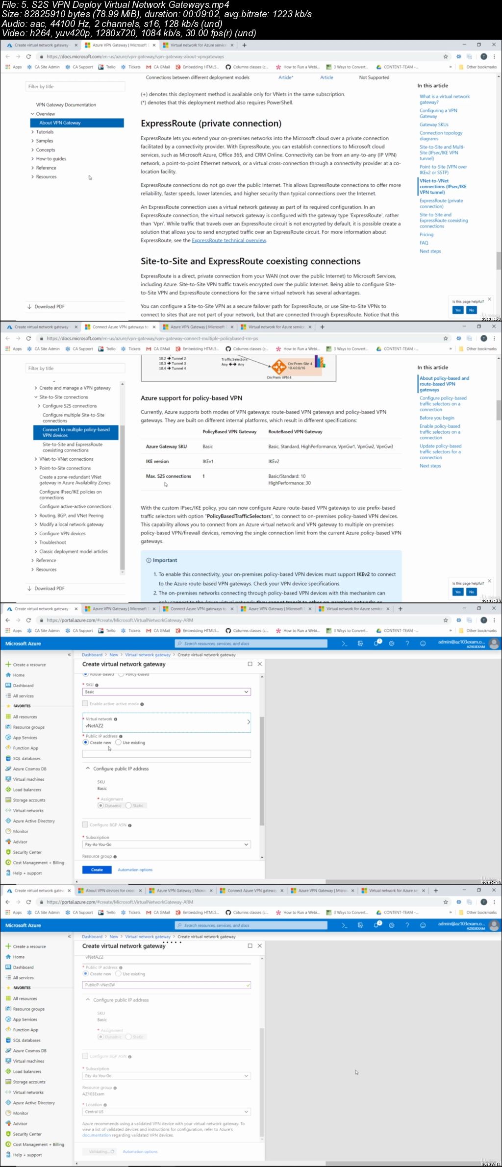
Task: Switch to About VPN devices for cross browser tab
Action: pyautogui.click(x=109, y=890)
